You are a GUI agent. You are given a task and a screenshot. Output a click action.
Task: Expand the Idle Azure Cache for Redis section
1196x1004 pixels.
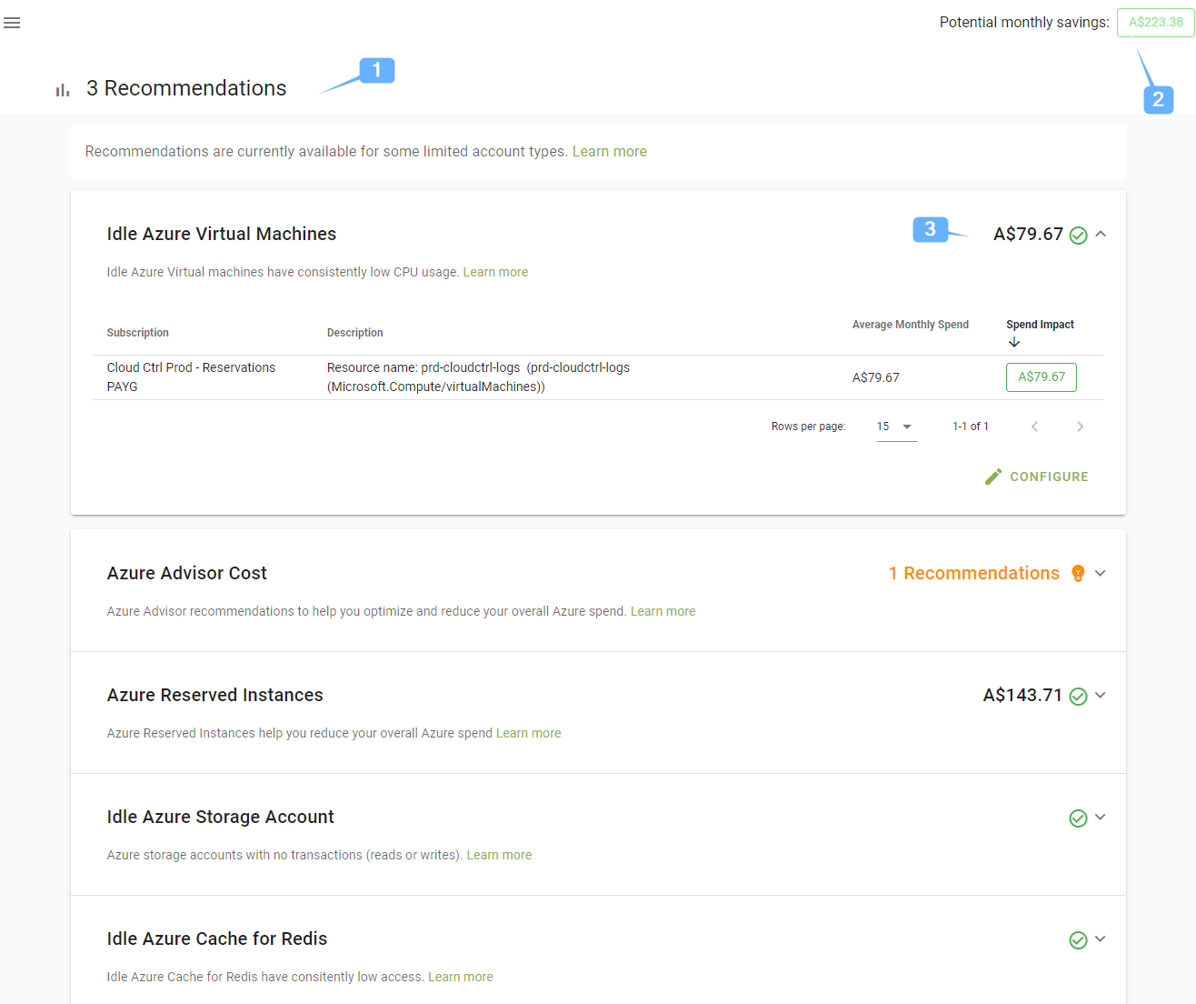(1101, 939)
